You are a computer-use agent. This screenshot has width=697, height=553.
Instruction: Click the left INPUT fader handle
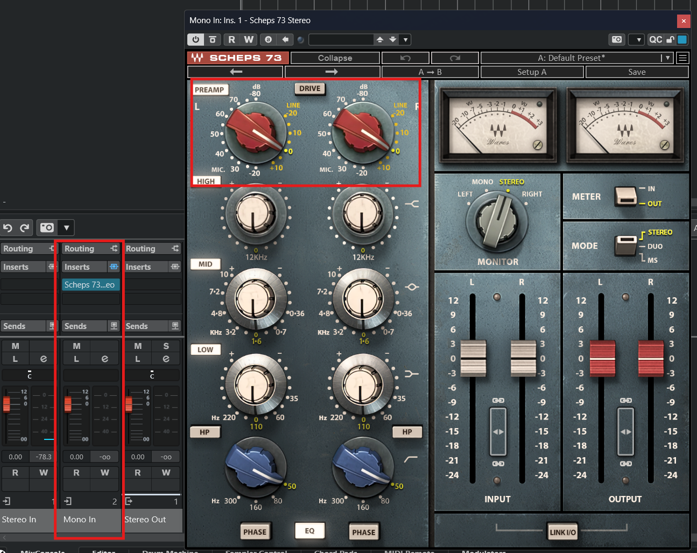[473, 358]
